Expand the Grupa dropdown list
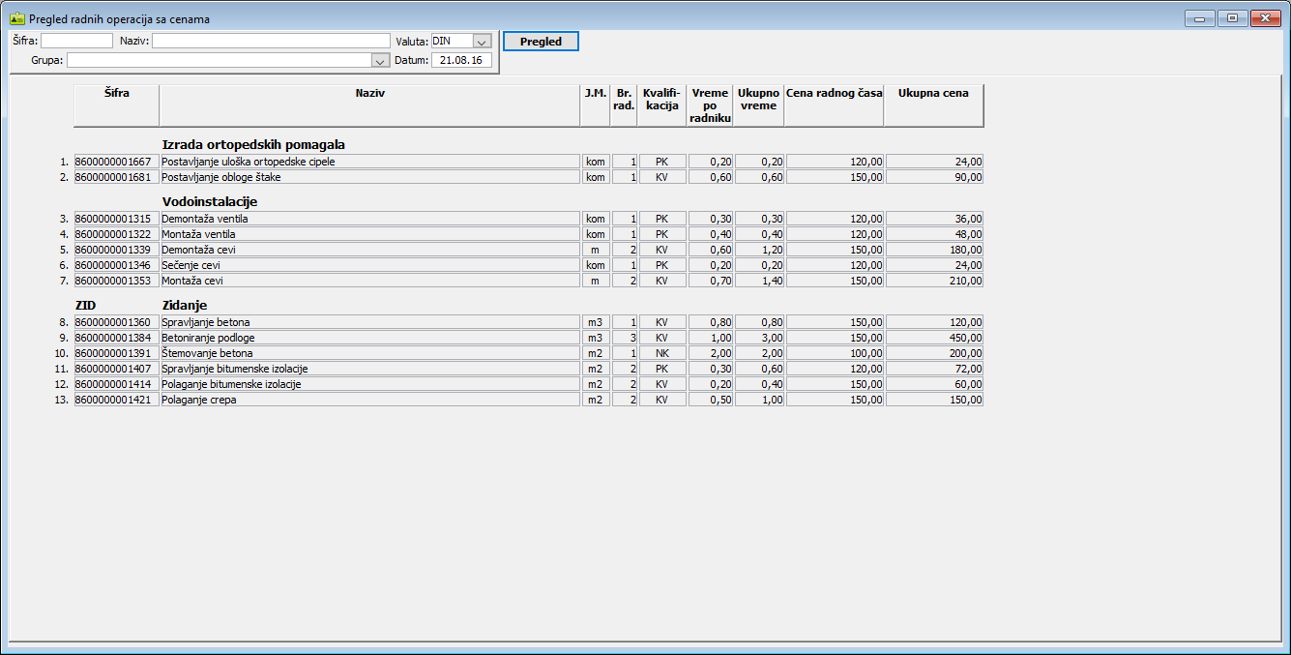The width and height of the screenshot is (1291, 655). (x=379, y=60)
